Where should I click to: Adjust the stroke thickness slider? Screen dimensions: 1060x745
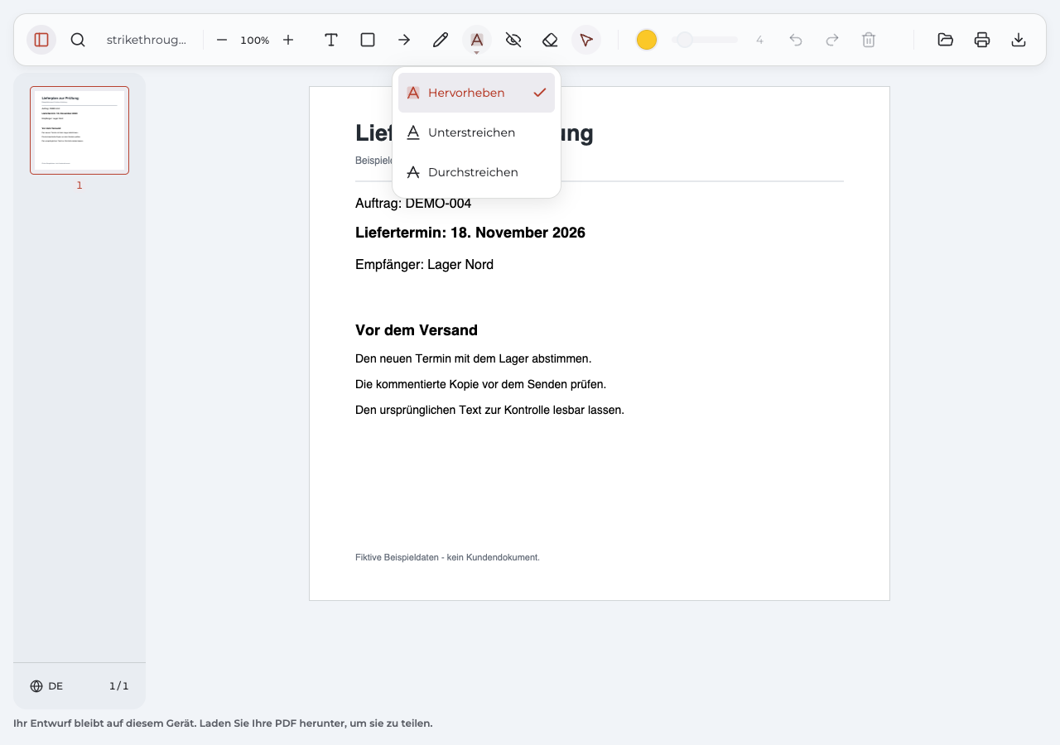[705, 40]
